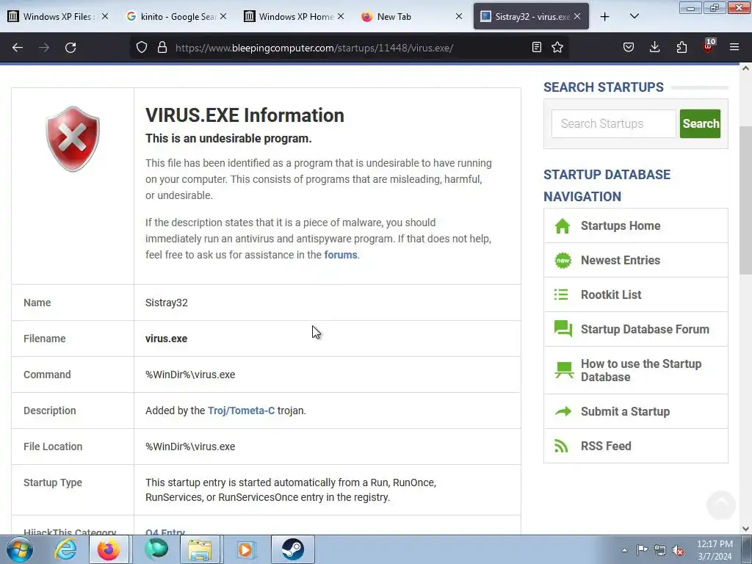Image resolution: width=752 pixels, height=564 pixels.
Task: Reload the current page
Action: (70, 48)
